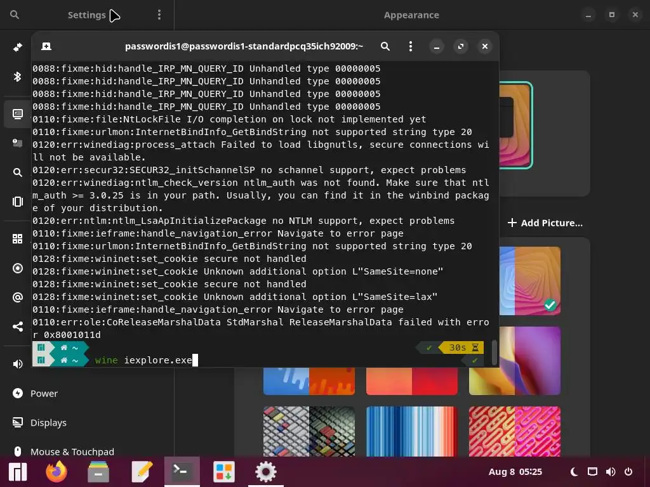Open the Add/Remove Software taskbar icon
The height and width of the screenshot is (487, 650).
pyautogui.click(x=224, y=472)
